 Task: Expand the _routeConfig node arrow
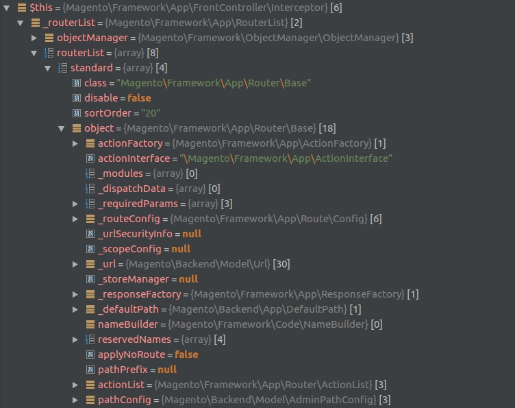point(75,219)
